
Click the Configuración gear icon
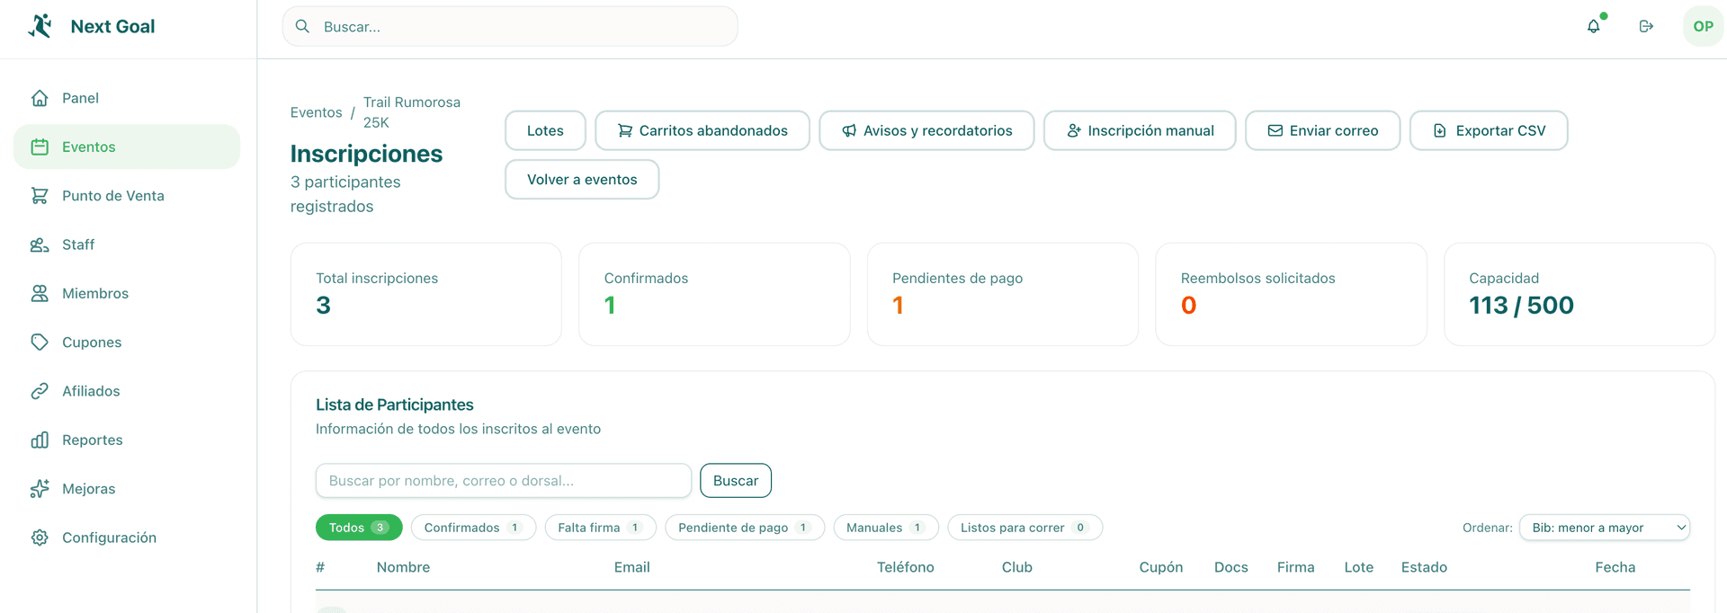pos(40,537)
